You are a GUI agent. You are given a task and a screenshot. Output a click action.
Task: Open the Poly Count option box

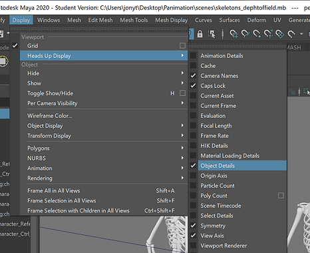coord(281,196)
